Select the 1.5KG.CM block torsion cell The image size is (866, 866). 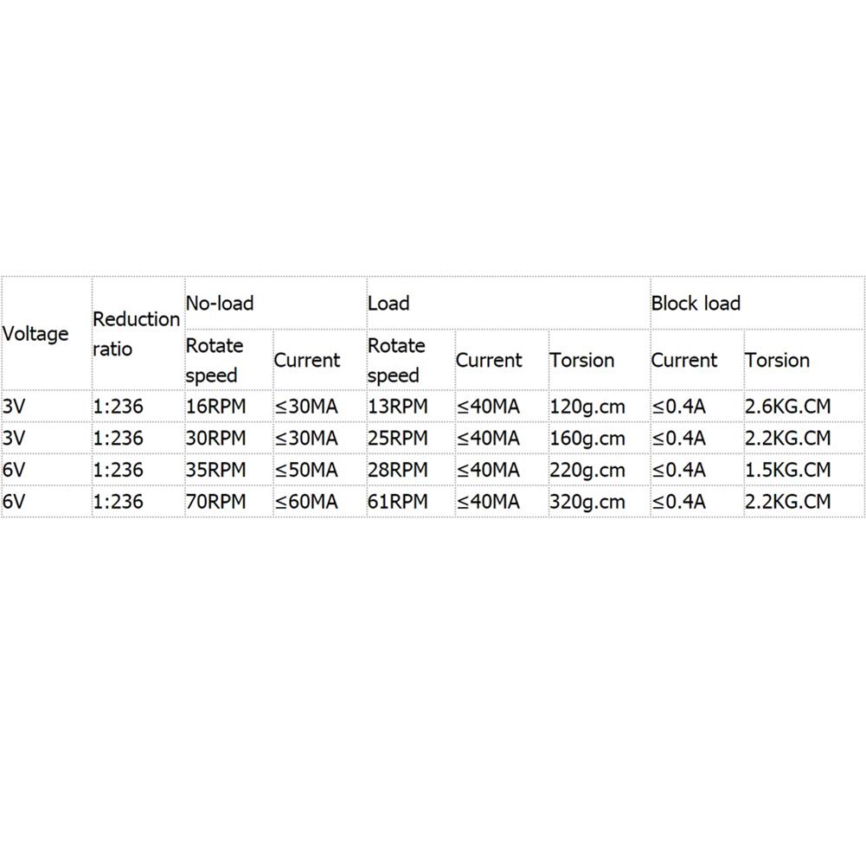(805, 470)
